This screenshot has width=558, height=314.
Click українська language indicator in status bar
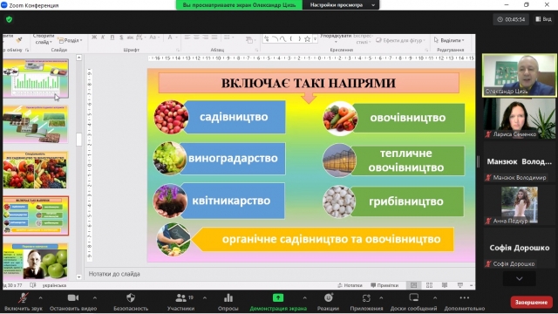click(x=54, y=285)
